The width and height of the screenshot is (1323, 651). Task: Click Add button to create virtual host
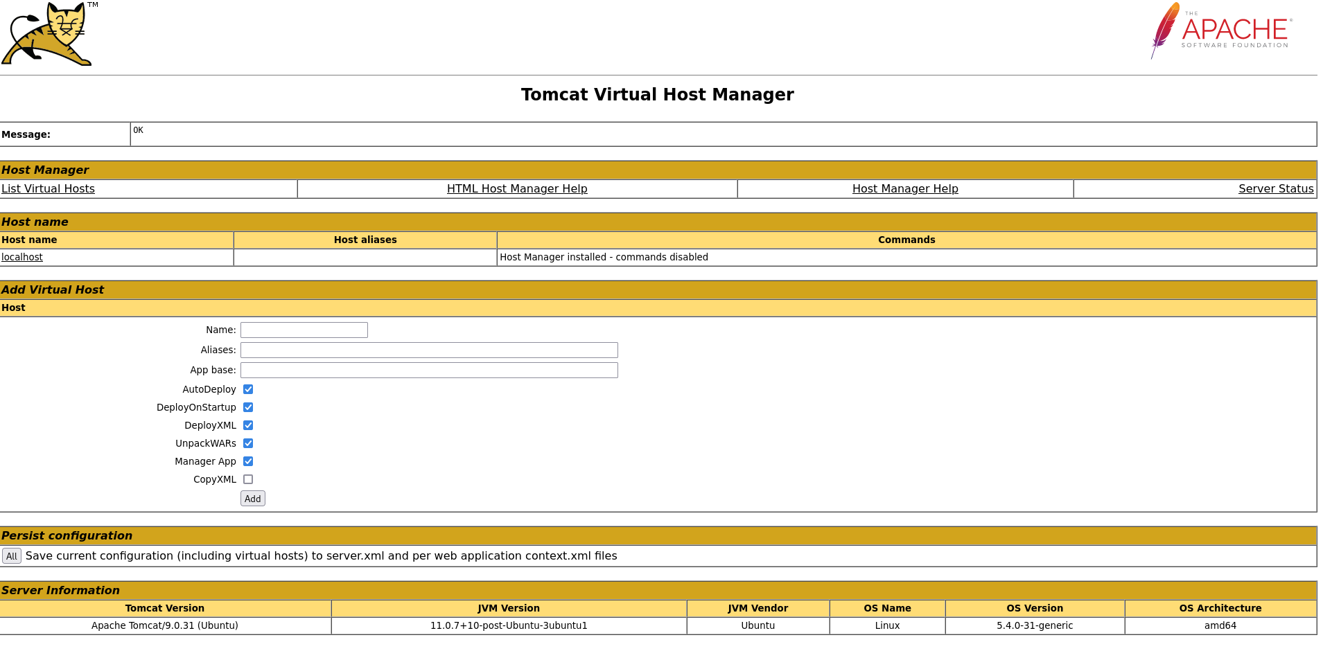(x=253, y=499)
